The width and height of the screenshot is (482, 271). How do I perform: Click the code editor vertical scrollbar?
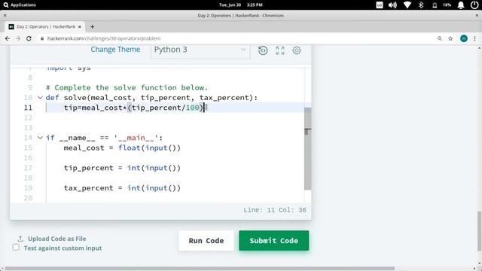coord(307,149)
